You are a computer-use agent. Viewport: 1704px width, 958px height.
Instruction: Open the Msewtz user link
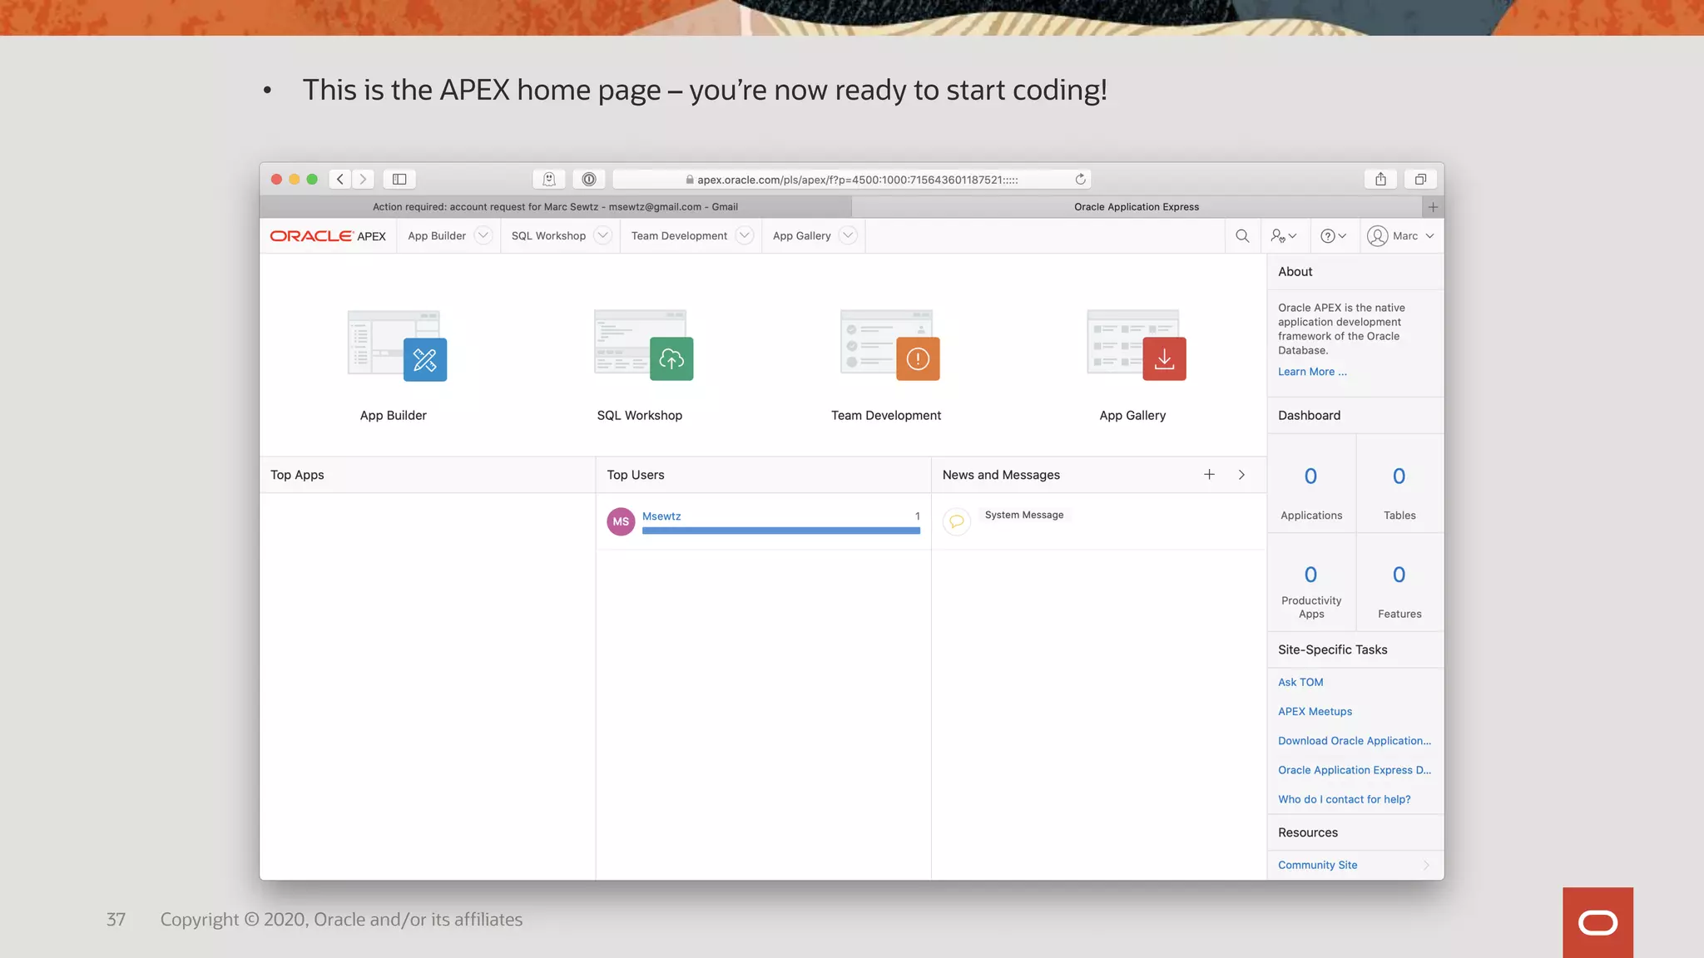click(661, 516)
